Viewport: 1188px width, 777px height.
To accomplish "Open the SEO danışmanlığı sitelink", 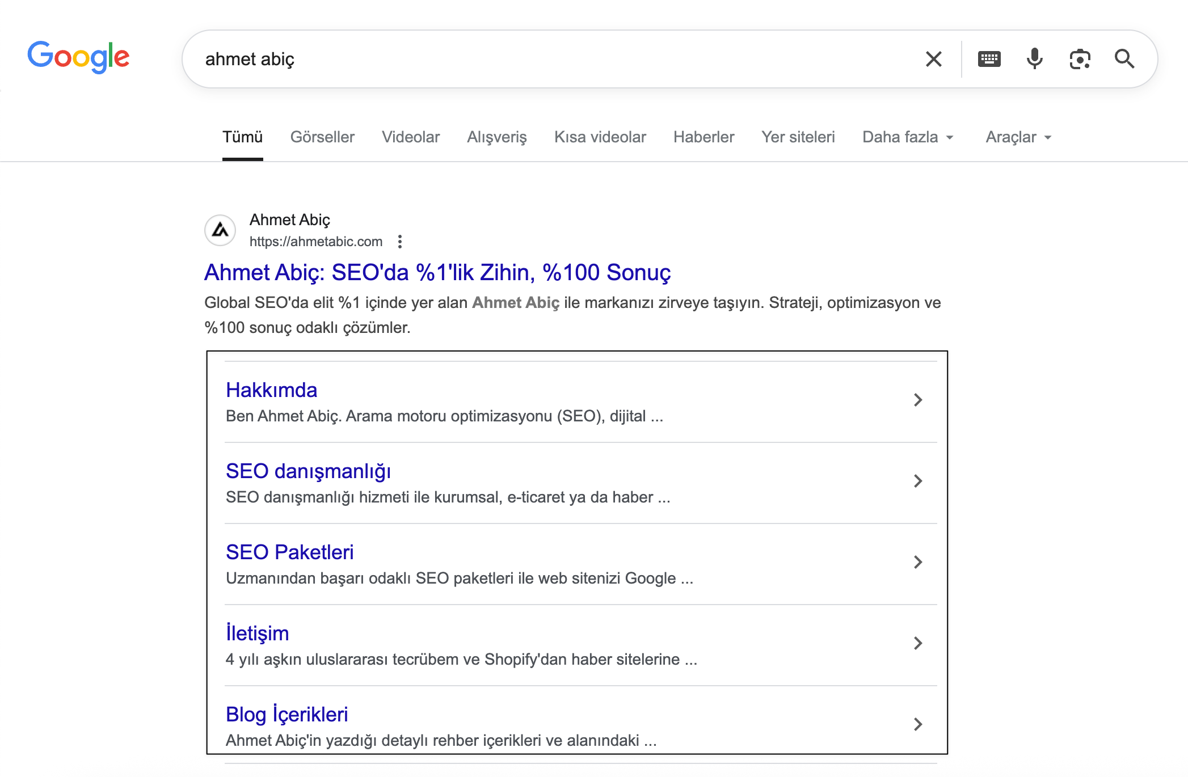I will point(308,471).
